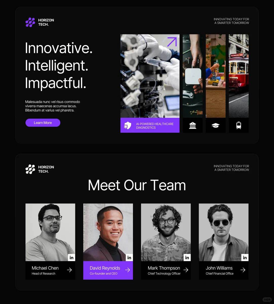Open David Reynolds' LinkedIn icon
Image resolution: width=274 pixels, height=304 pixels.
(129, 258)
